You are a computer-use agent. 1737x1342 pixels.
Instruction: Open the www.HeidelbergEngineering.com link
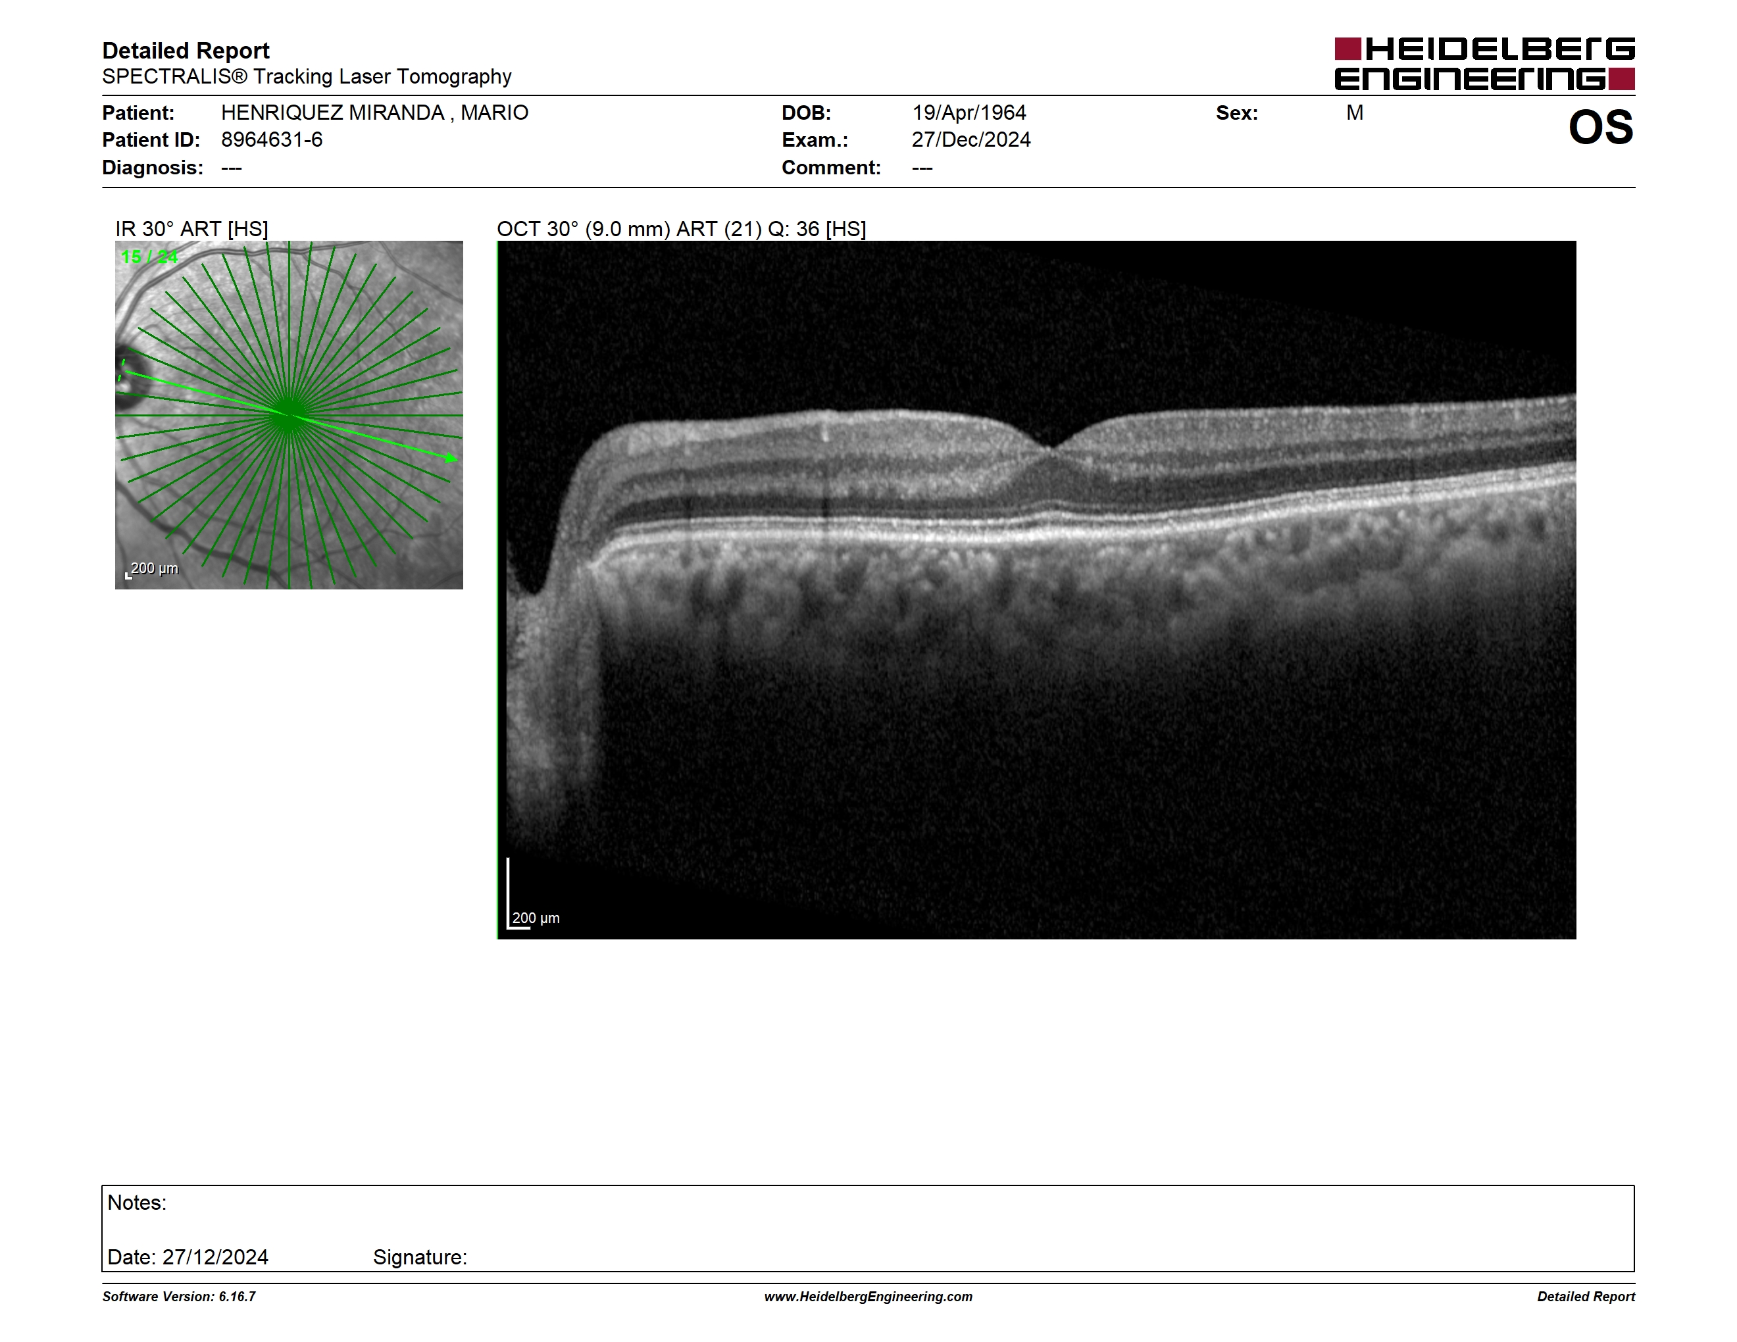(x=868, y=1297)
